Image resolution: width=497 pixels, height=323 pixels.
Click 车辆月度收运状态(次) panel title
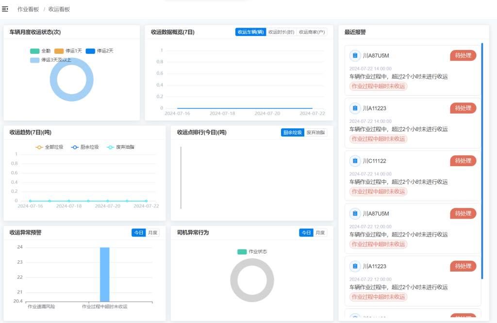tap(35, 32)
